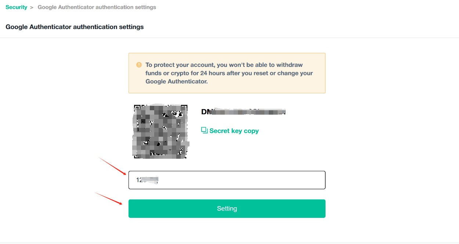Click the Google Authenticator authentication settings breadcrumb entry
The height and width of the screenshot is (244, 459).
(97, 7)
